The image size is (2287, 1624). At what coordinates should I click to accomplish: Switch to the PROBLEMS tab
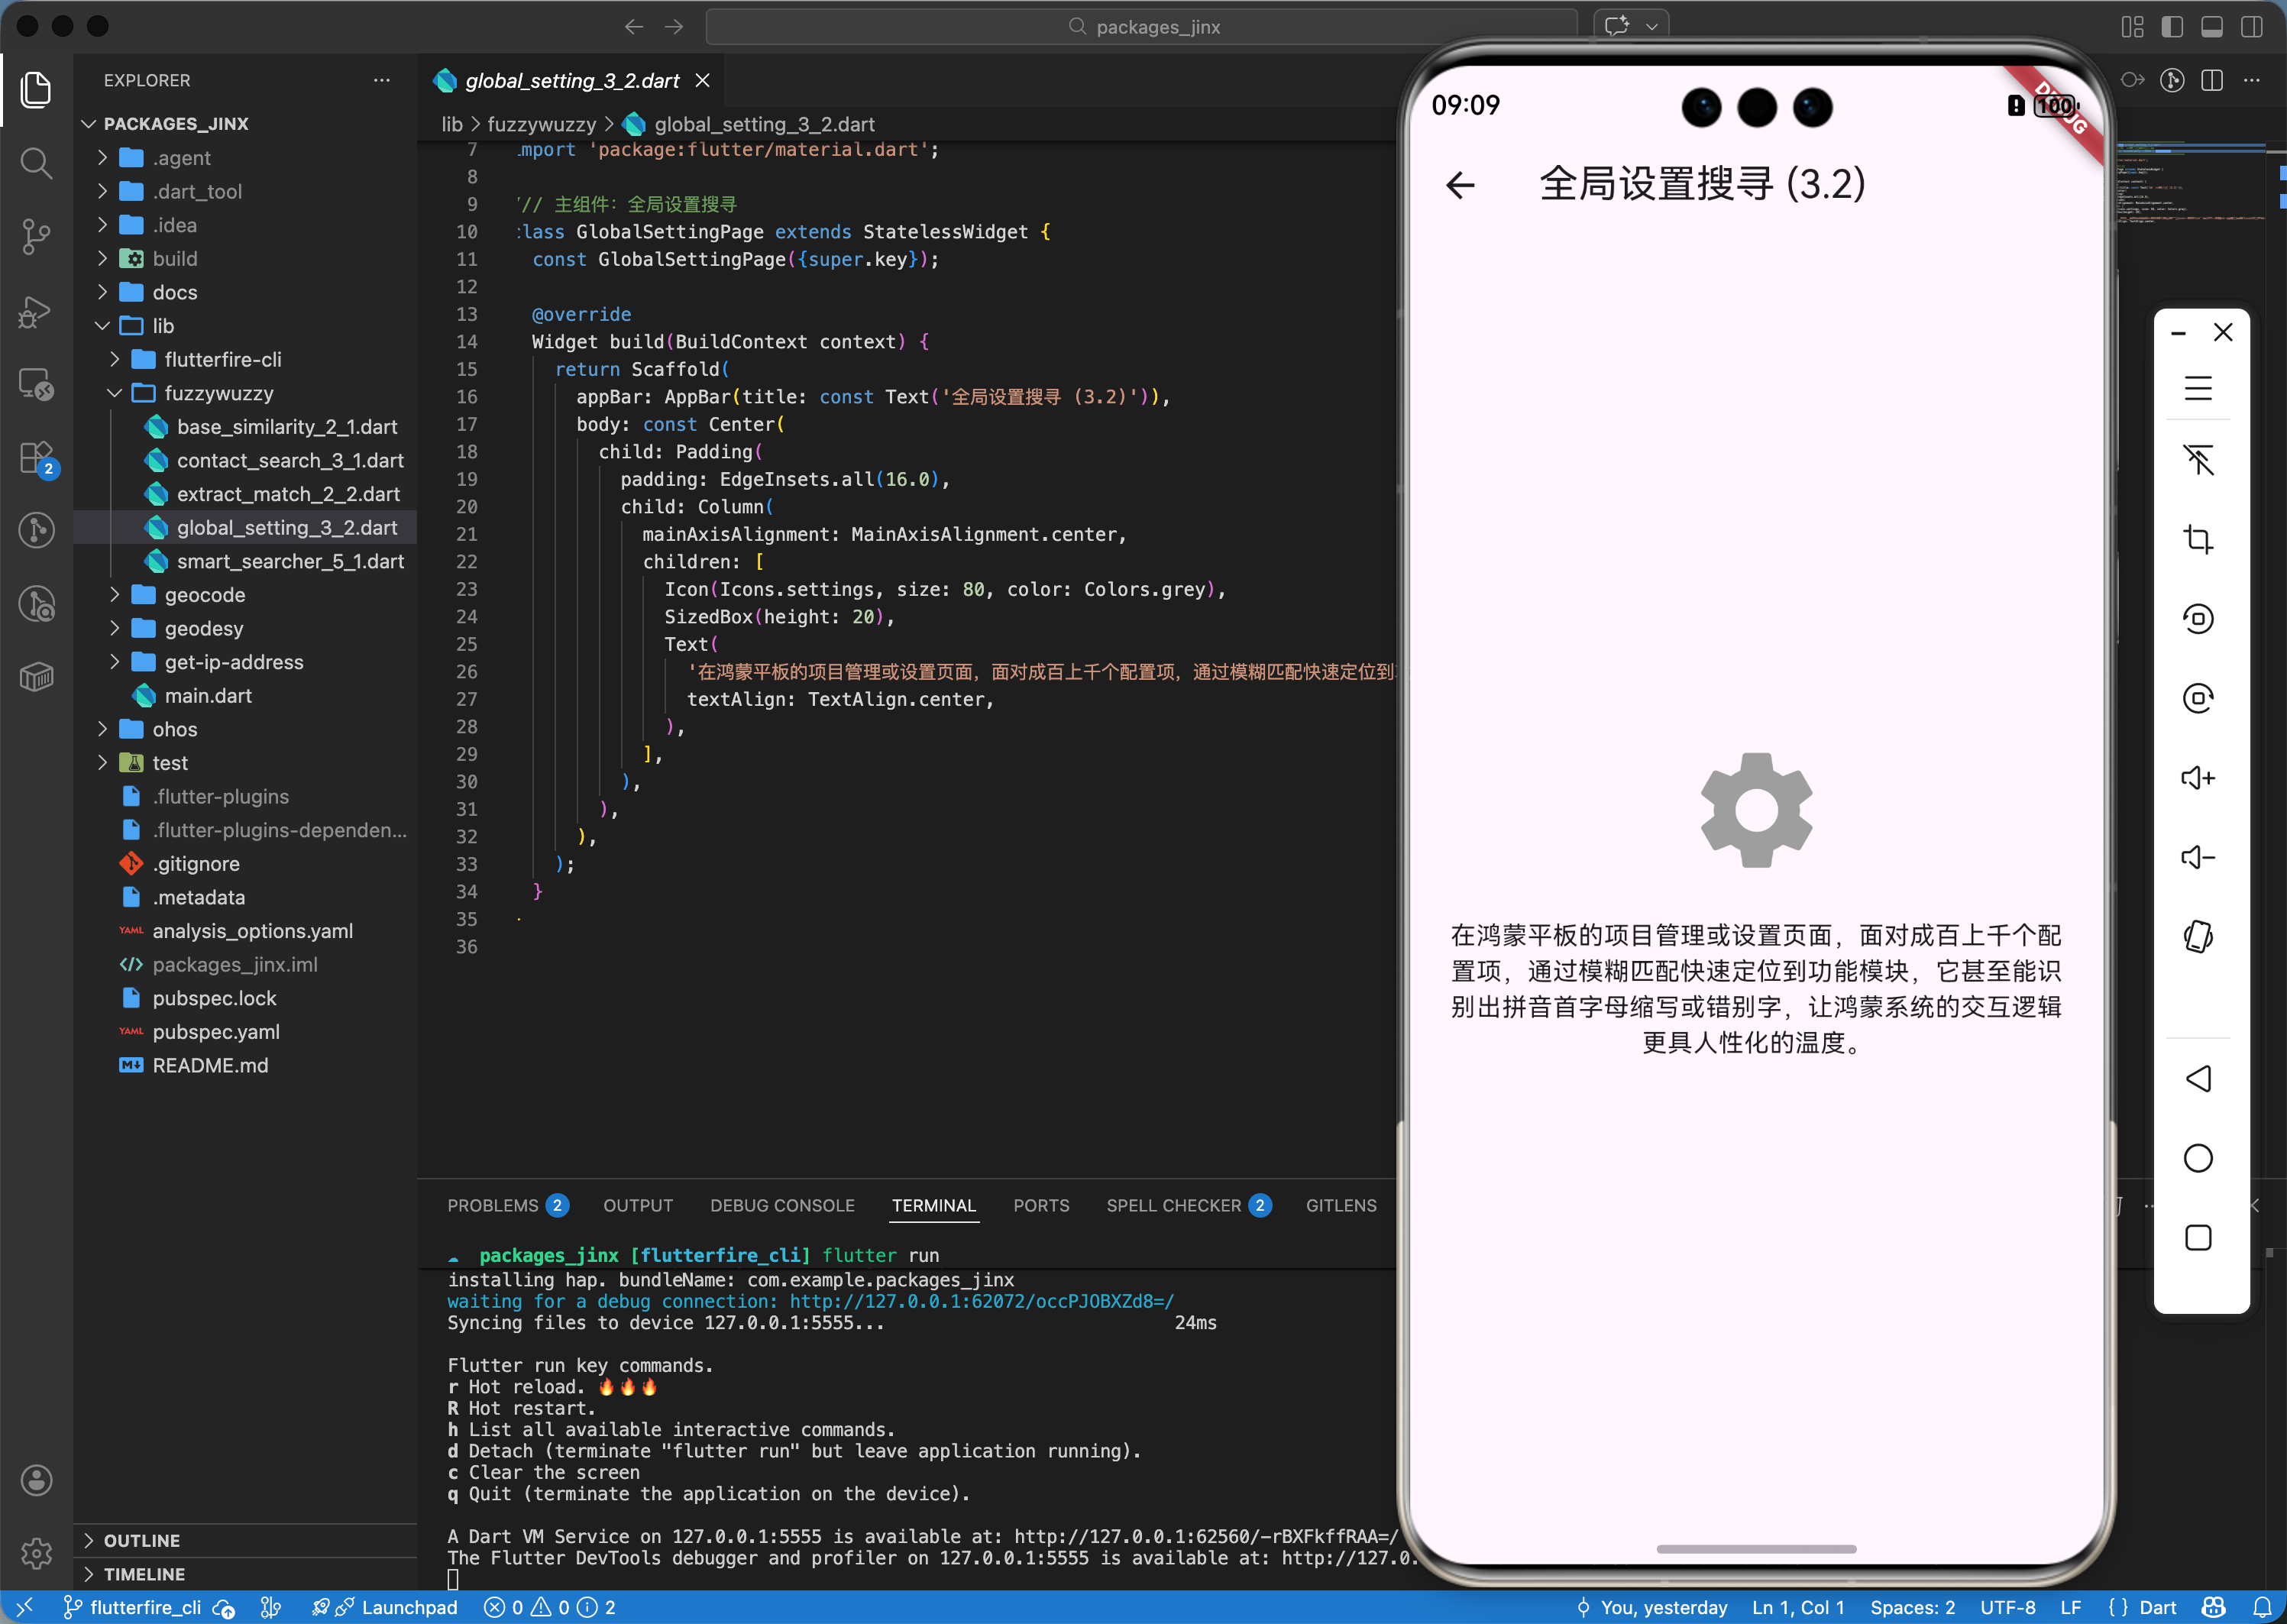point(493,1205)
